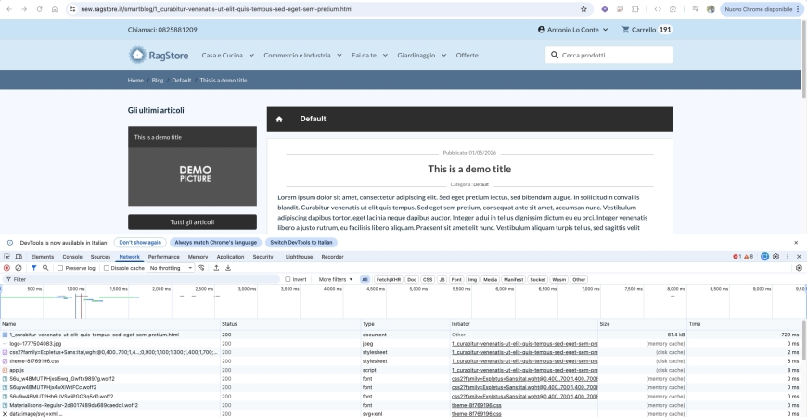The height and width of the screenshot is (417, 807).
Task: Click the import HAR upload icon
Action: point(216,268)
